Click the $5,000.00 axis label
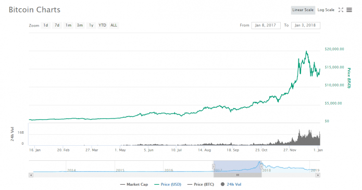The image size is (362, 190). pos(333,103)
